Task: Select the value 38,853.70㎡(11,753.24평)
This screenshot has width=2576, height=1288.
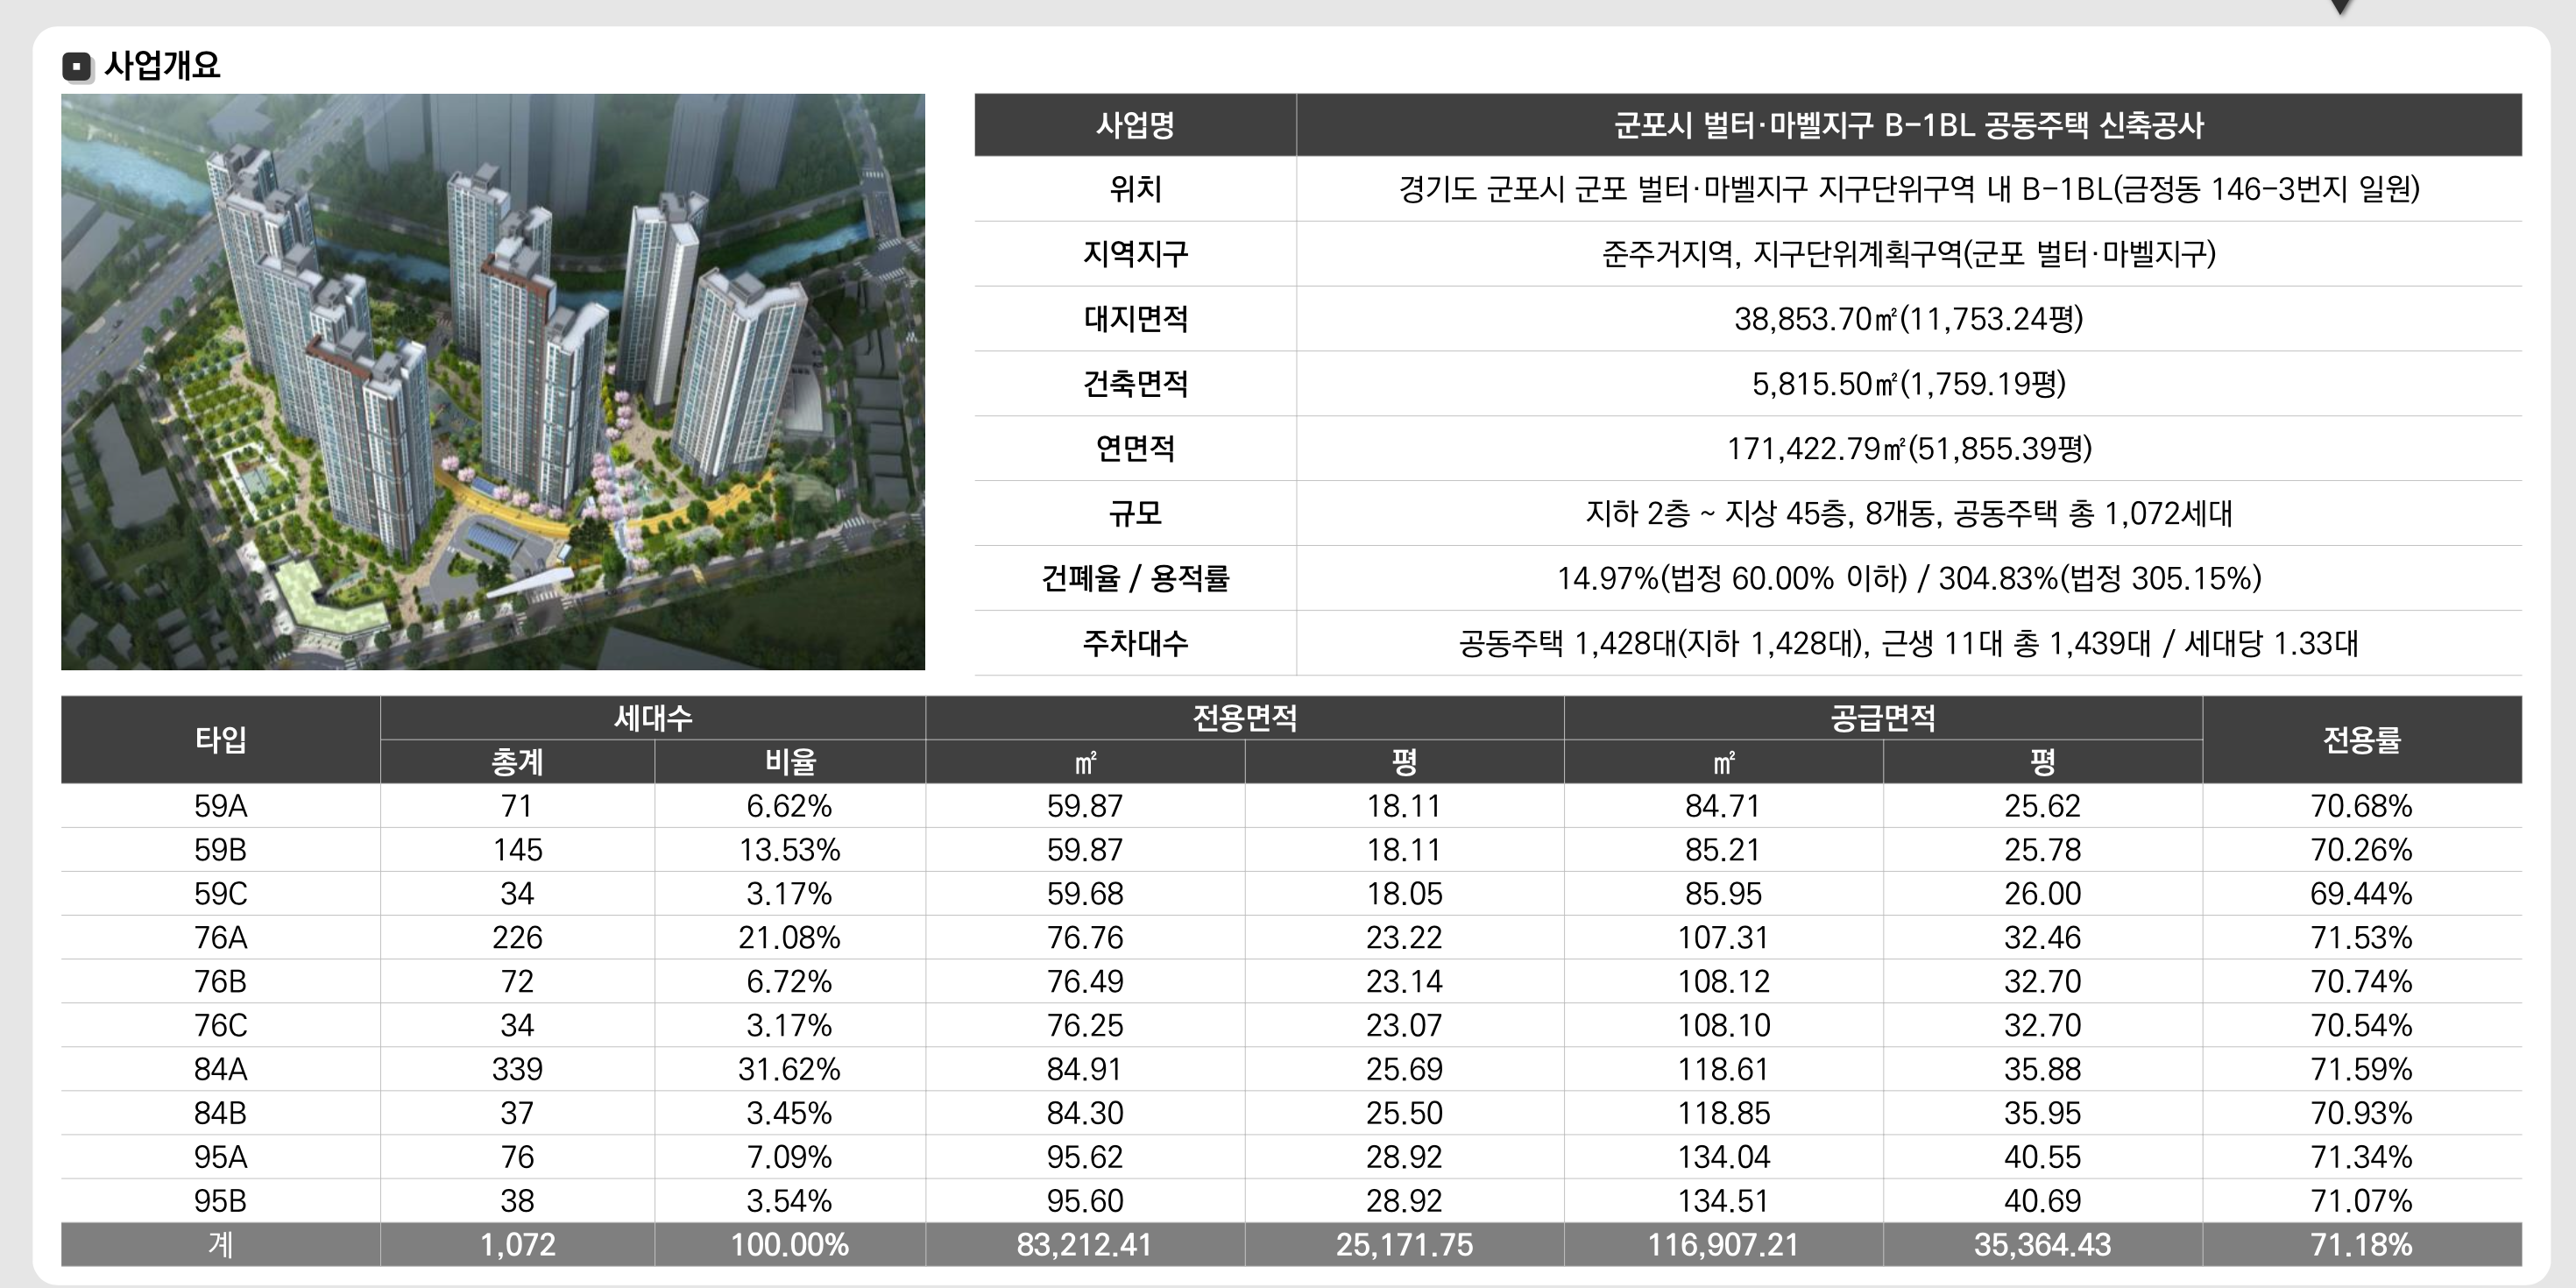Action: 1909,319
